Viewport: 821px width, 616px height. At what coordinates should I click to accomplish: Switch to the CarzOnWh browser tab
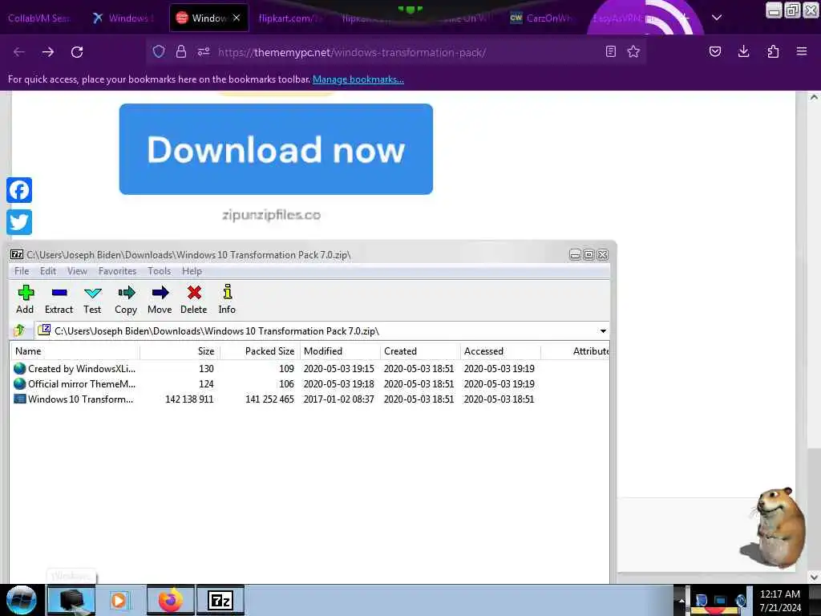[542, 18]
